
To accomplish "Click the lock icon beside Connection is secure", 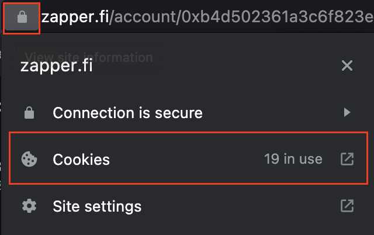I will click(29, 113).
